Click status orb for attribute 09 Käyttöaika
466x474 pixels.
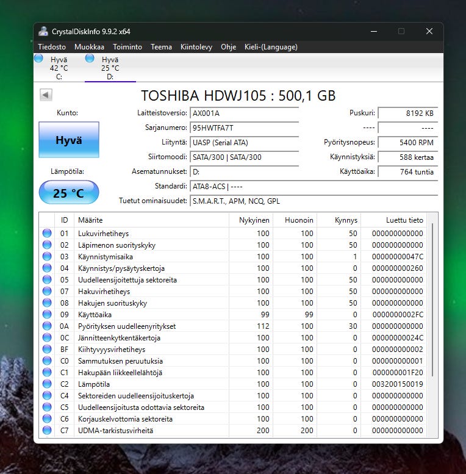pyautogui.click(x=47, y=314)
